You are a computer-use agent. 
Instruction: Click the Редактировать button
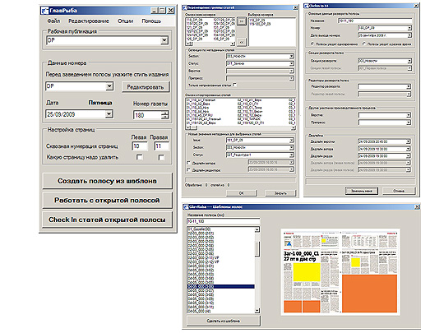coord(146,87)
